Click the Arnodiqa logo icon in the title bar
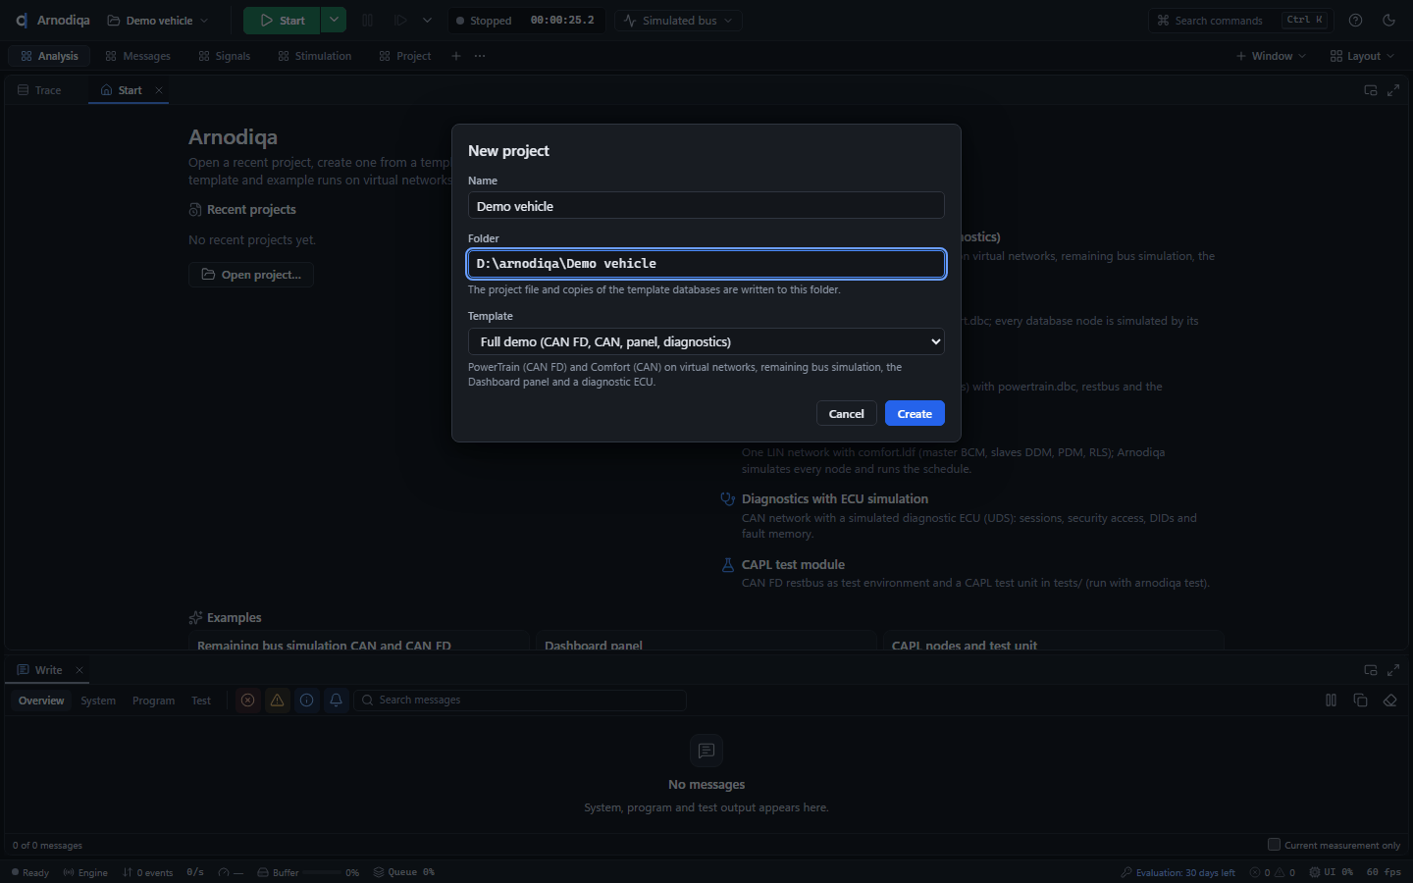The image size is (1413, 883). [22, 21]
